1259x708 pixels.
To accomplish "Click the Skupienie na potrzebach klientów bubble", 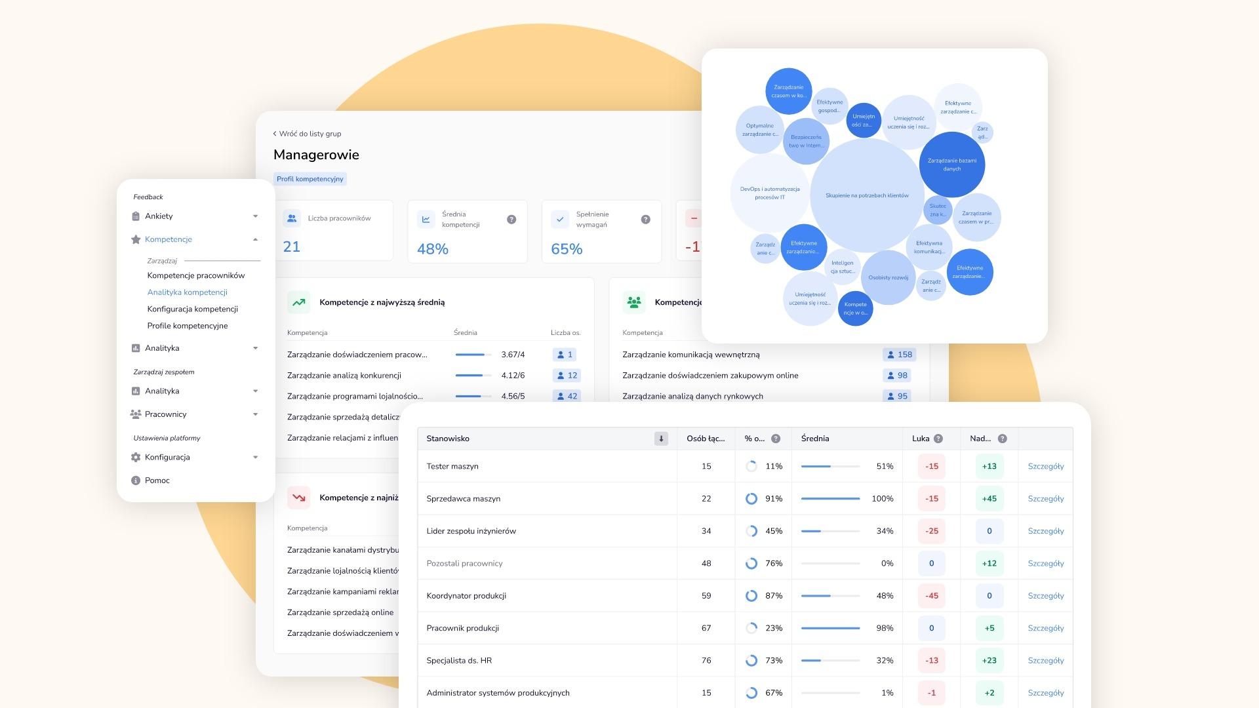I will [x=867, y=195].
